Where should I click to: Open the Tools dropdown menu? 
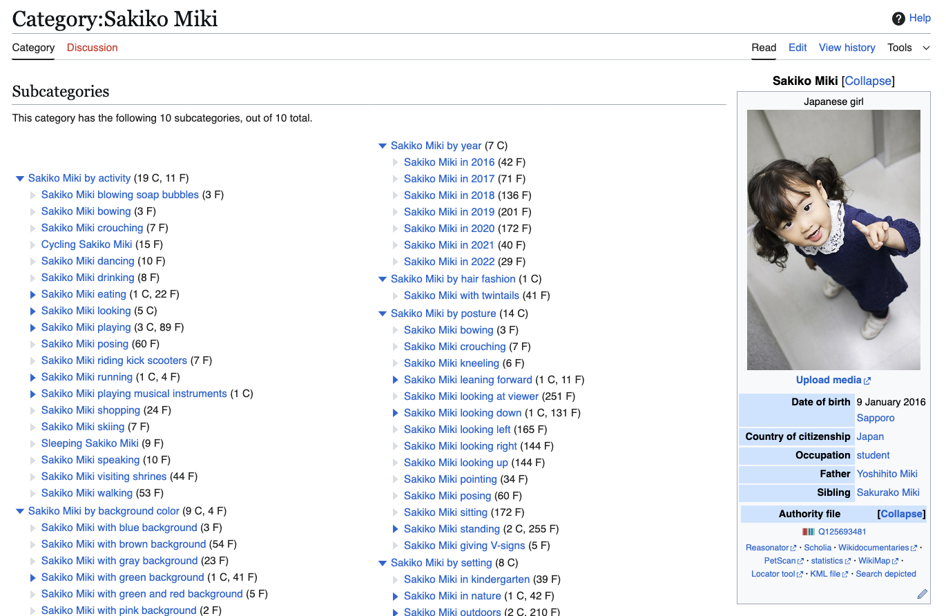point(909,48)
